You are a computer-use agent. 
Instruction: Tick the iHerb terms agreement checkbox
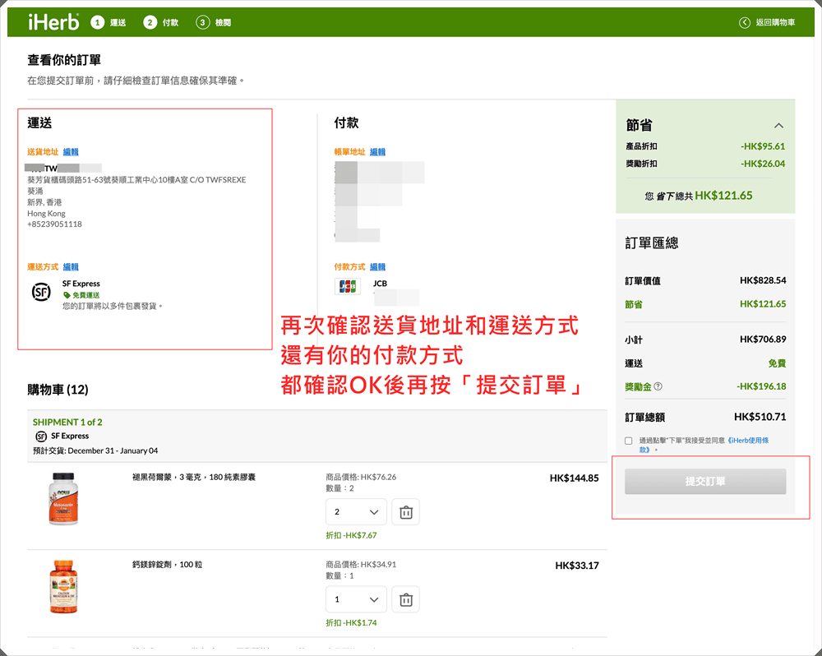pyautogui.click(x=629, y=441)
